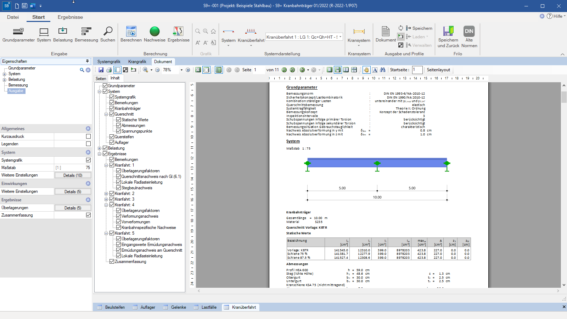The height and width of the screenshot is (319, 567).
Task: Show Ergebnisse in Berechnung group
Action: [178, 34]
